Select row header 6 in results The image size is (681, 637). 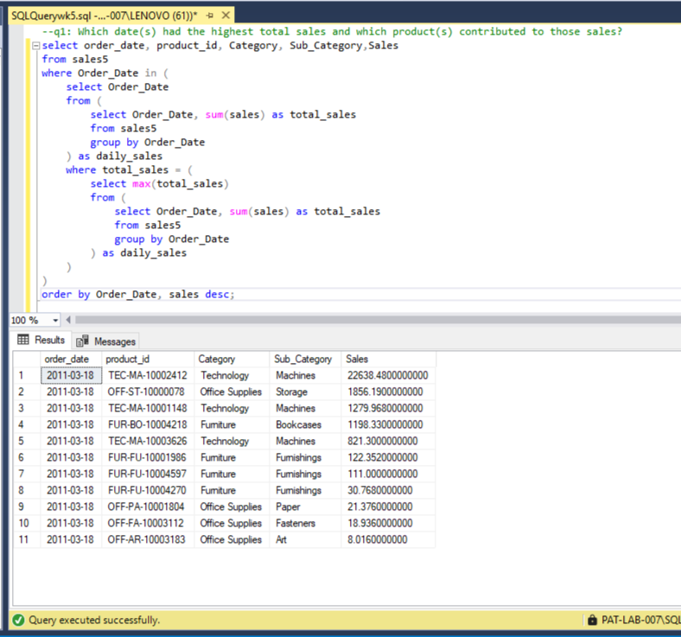(27, 457)
